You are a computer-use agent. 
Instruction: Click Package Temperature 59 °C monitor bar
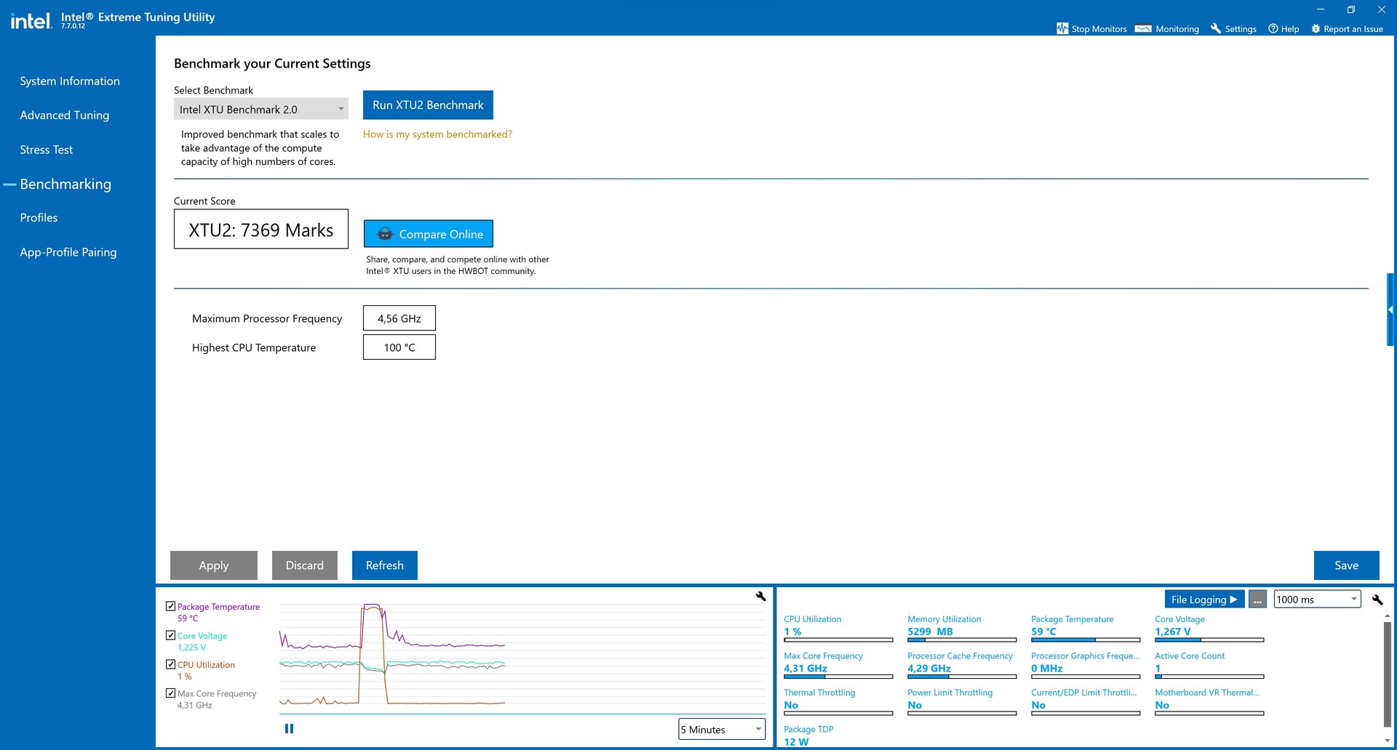(x=1086, y=640)
